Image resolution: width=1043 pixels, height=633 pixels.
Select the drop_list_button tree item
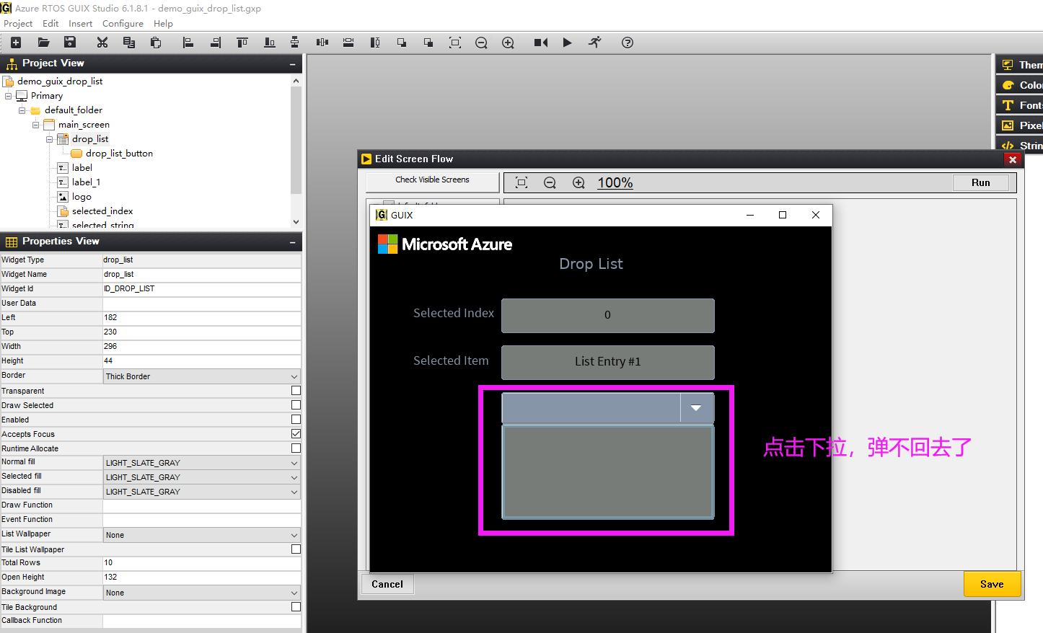click(x=119, y=154)
